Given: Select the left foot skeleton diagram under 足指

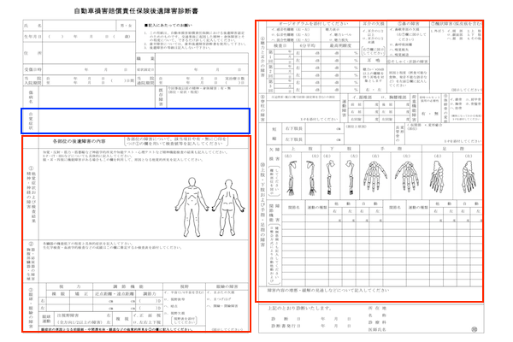Looking at the screenshot, I should (469, 176).
